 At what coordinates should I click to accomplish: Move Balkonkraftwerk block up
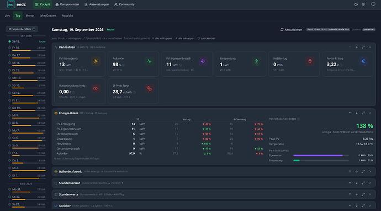[350, 171]
